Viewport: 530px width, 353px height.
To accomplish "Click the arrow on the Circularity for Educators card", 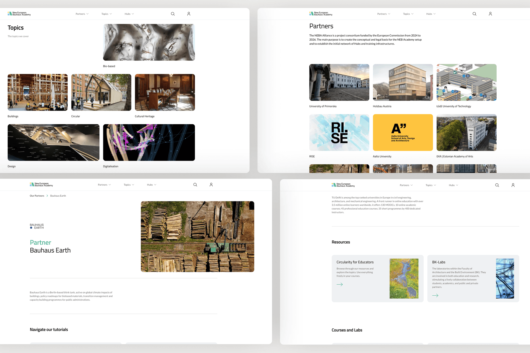I will coord(340,284).
